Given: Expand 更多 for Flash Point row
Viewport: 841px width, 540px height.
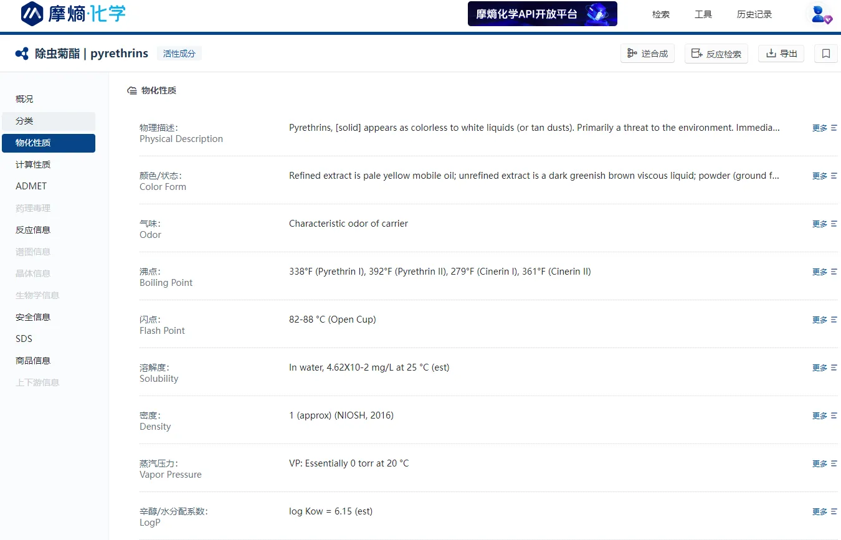Looking at the screenshot, I should click(x=820, y=320).
